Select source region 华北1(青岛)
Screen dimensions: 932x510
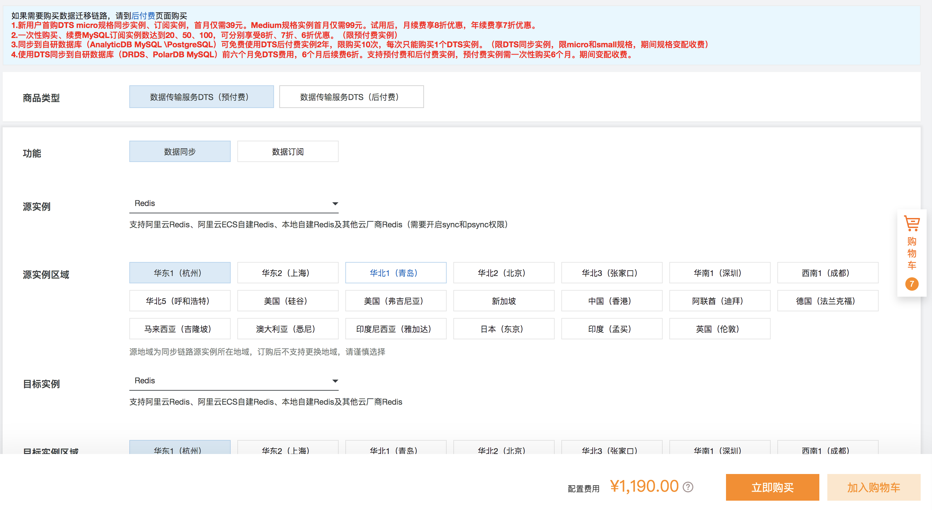(x=395, y=273)
